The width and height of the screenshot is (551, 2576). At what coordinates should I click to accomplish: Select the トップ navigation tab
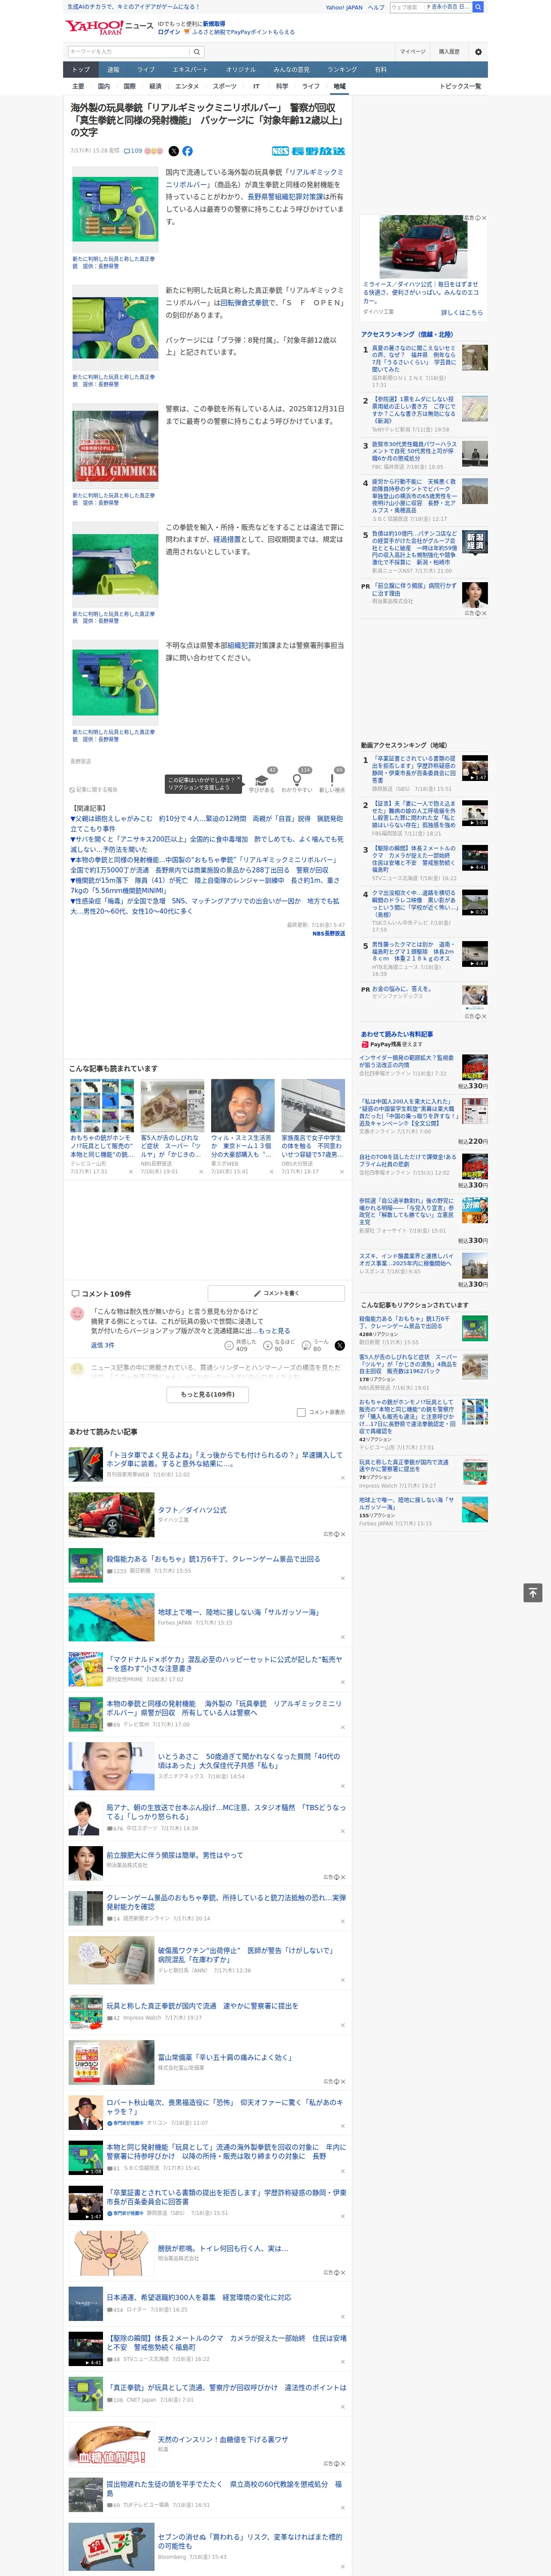(x=81, y=70)
